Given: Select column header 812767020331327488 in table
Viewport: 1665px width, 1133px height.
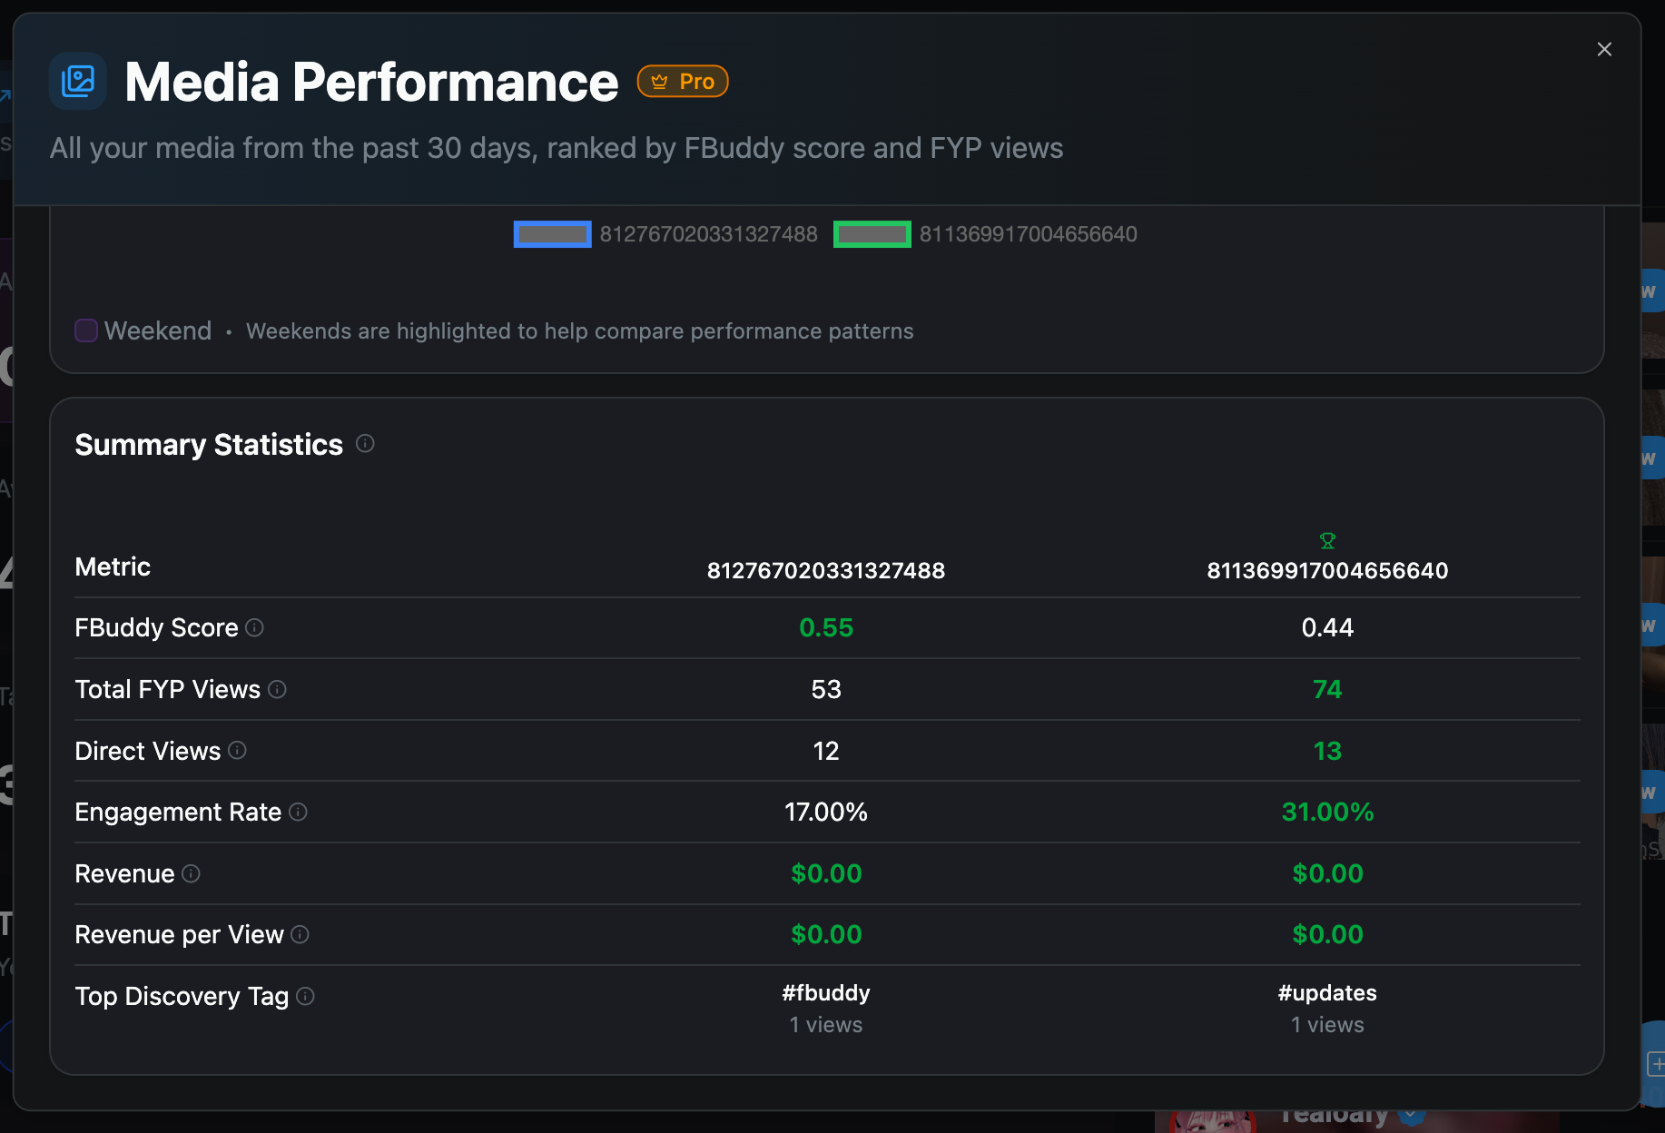Looking at the screenshot, I should tap(826, 570).
